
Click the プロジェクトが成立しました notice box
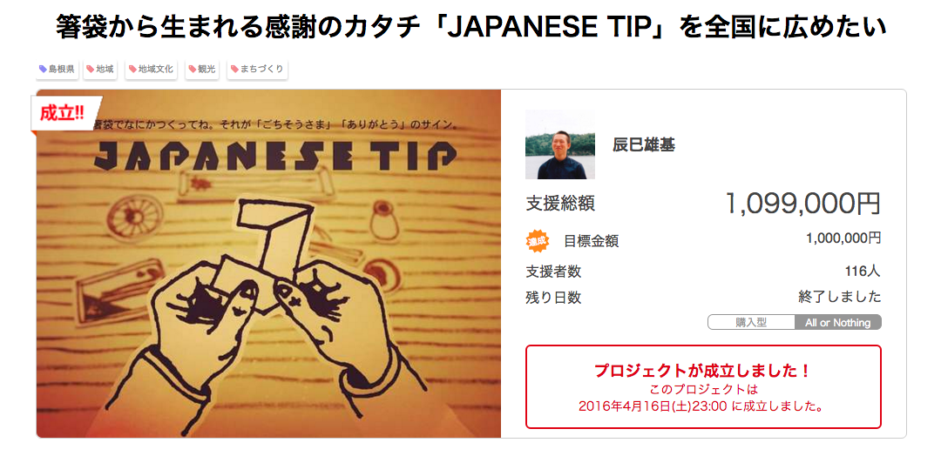point(703,386)
